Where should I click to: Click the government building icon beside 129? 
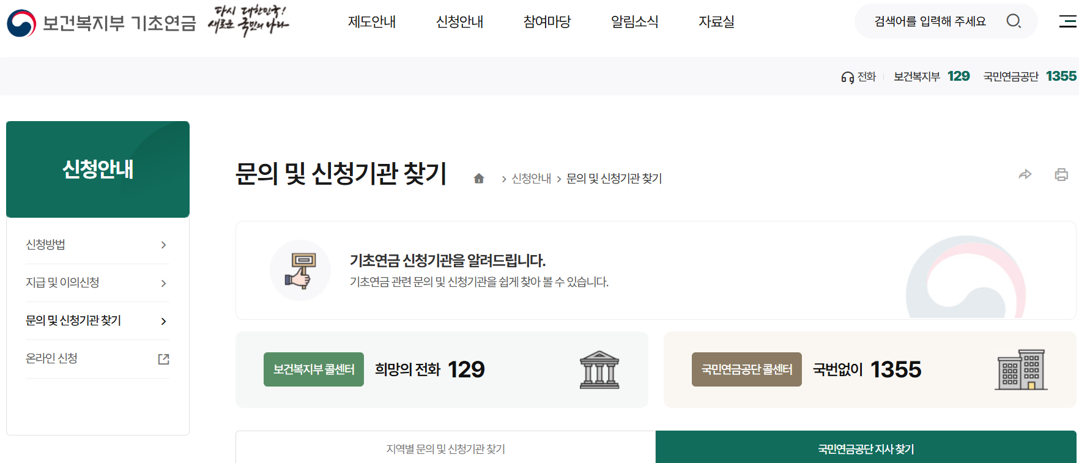[599, 370]
